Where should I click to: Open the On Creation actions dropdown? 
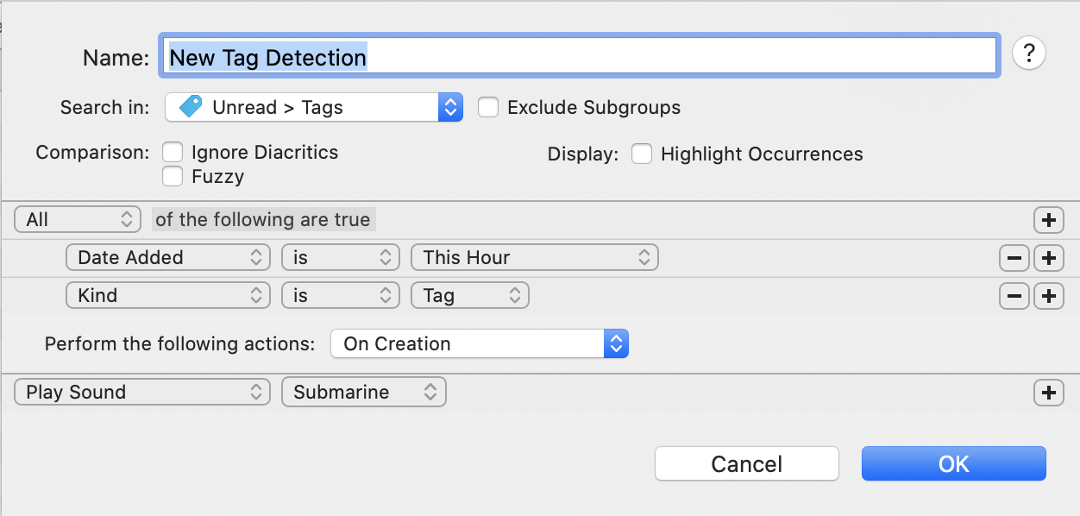[480, 343]
